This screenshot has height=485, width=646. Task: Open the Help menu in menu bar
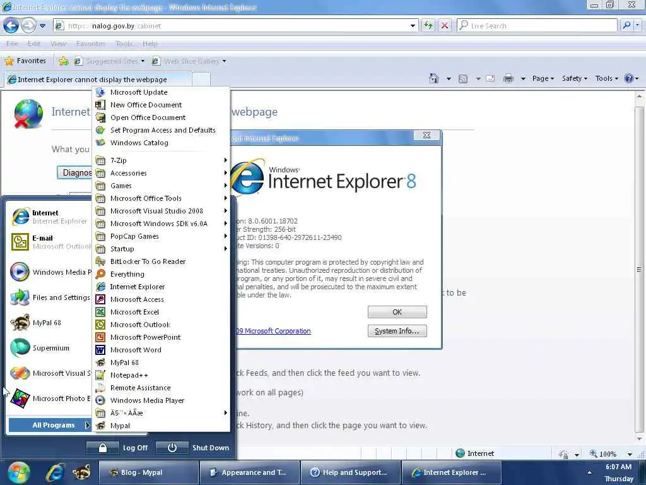coord(150,44)
